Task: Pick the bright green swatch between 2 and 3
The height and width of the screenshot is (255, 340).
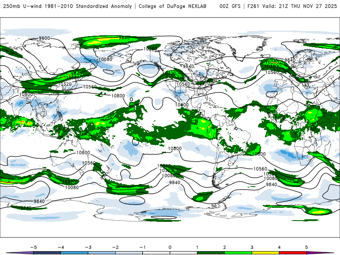Action: 238,253
